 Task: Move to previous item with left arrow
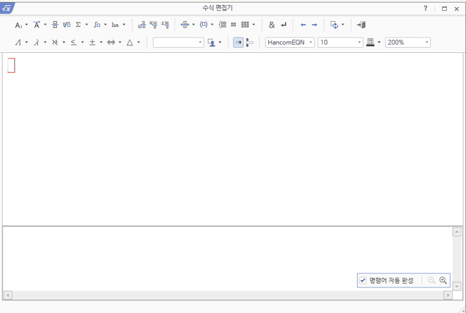pyautogui.click(x=303, y=25)
